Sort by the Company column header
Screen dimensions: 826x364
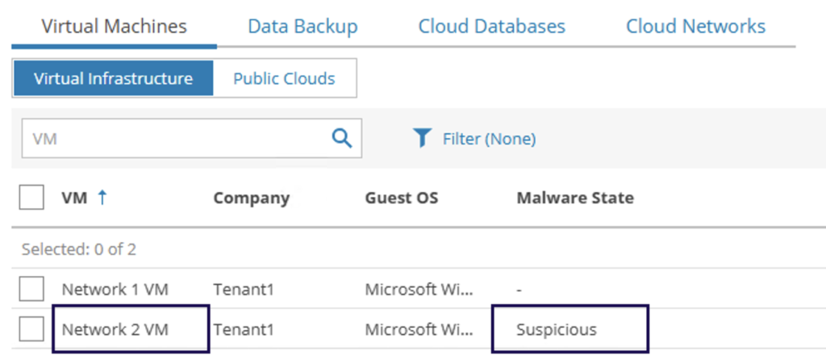pos(251,198)
